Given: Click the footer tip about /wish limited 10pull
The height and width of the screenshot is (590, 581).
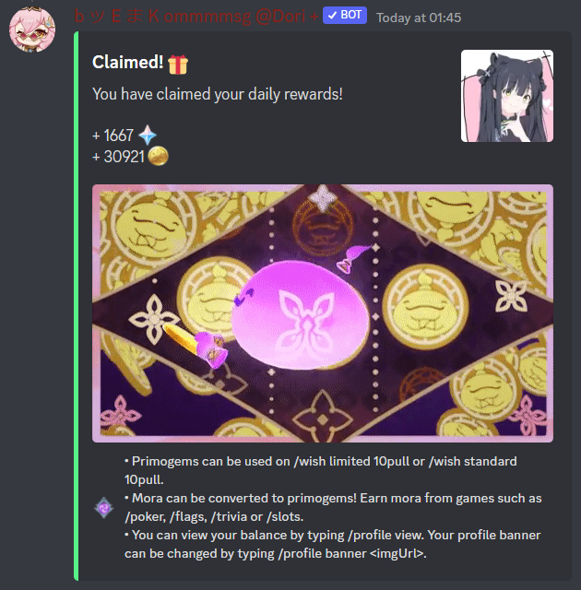Looking at the screenshot, I should tap(321, 470).
